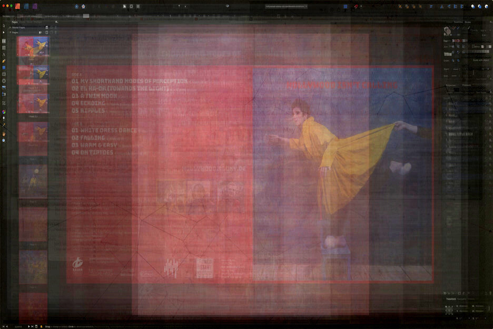Image resolution: width=493 pixels, height=329 pixels.
Task: Select the View hand tool
Action: [4, 134]
